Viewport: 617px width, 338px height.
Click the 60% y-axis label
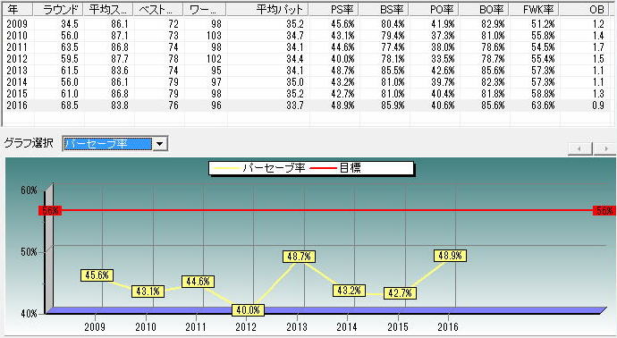[30, 190]
